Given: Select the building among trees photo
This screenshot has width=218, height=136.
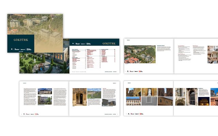Looking at the screenshot, I should (x=45, y=100).
